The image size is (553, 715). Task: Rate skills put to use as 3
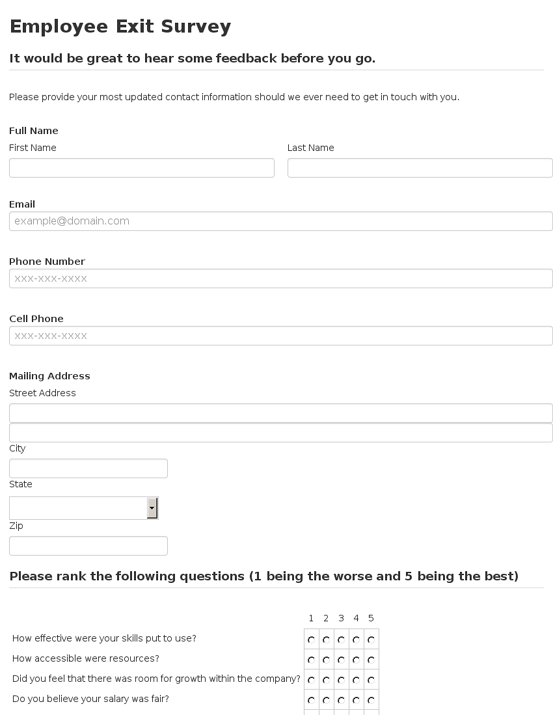(x=341, y=640)
